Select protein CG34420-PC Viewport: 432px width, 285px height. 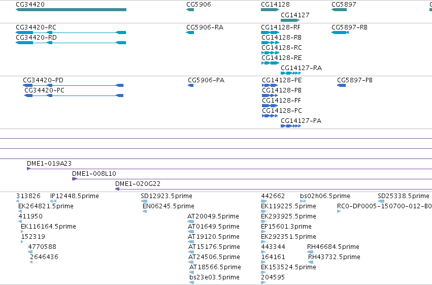click(74, 96)
